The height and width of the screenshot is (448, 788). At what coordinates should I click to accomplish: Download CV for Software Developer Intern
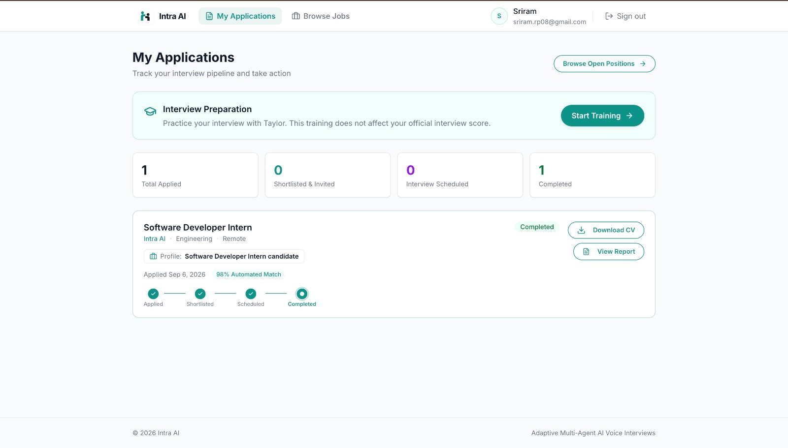606,230
